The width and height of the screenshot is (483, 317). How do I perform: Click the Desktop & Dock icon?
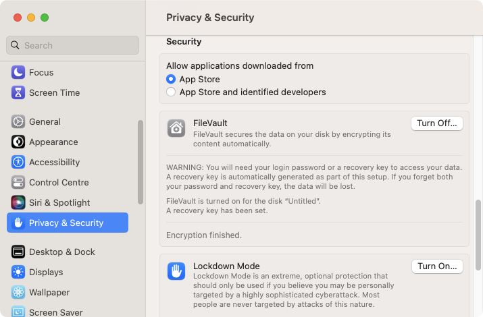18,252
